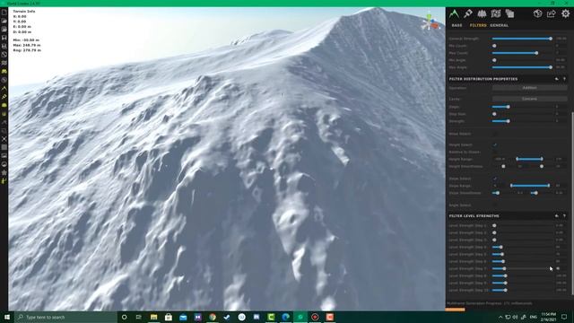Viewport: 574px width, 323px height.
Task: Adjust the Max Angle slider
Action: tap(522, 67)
